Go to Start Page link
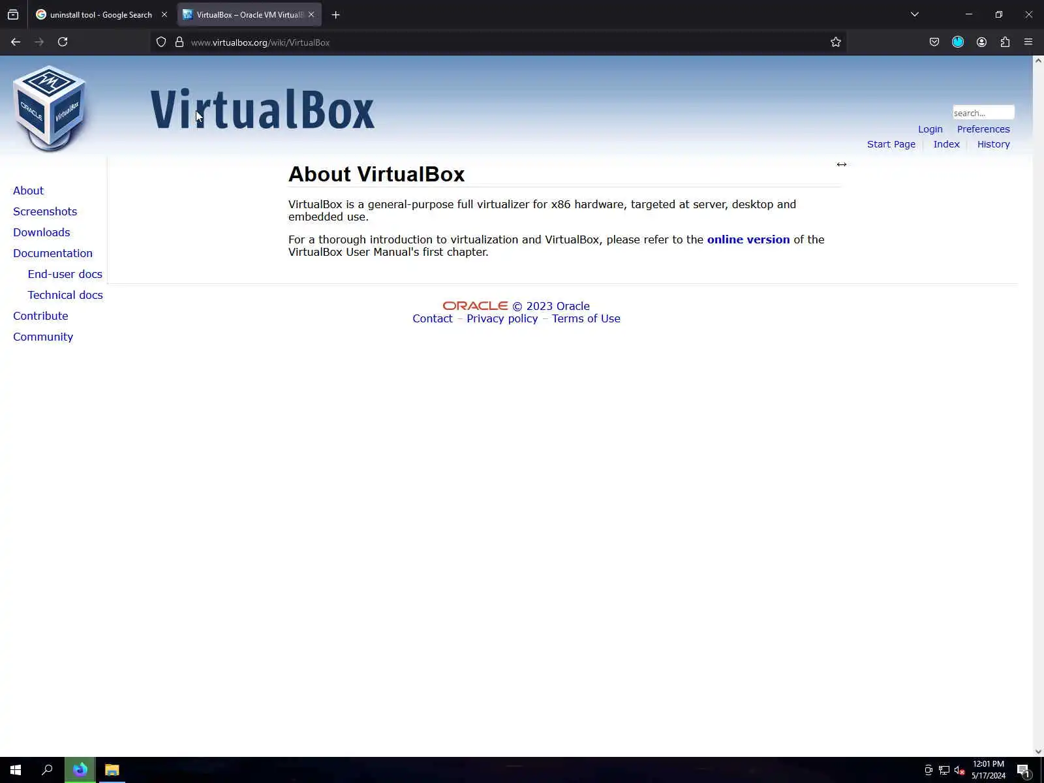Viewport: 1044px width, 783px height. (x=891, y=144)
